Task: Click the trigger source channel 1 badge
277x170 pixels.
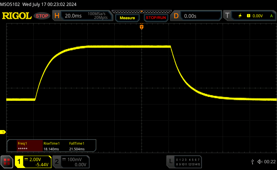Action: coord(248,16)
